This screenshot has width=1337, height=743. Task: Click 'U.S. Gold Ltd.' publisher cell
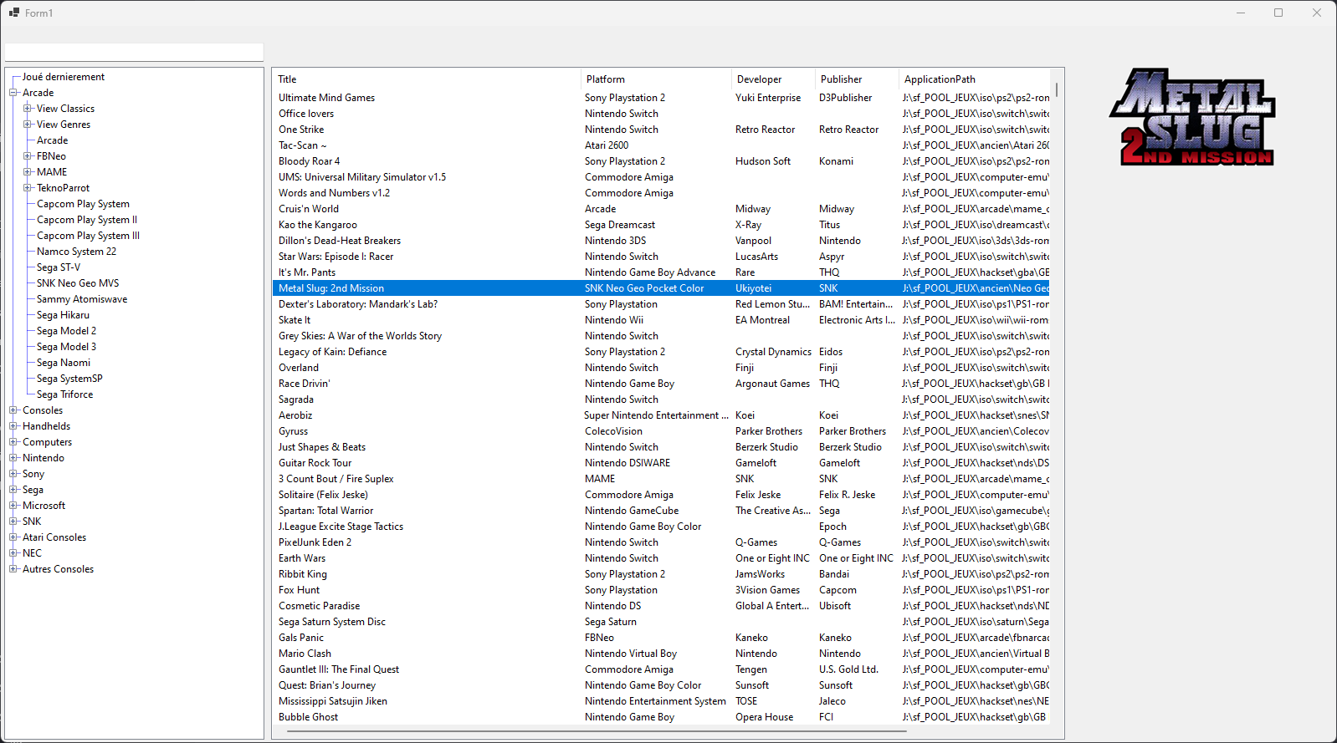pyautogui.click(x=848, y=669)
